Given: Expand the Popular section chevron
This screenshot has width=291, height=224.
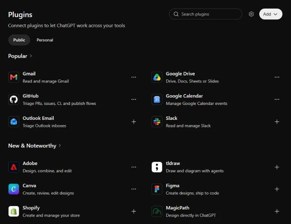Looking at the screenshot, I should point(31,56).
